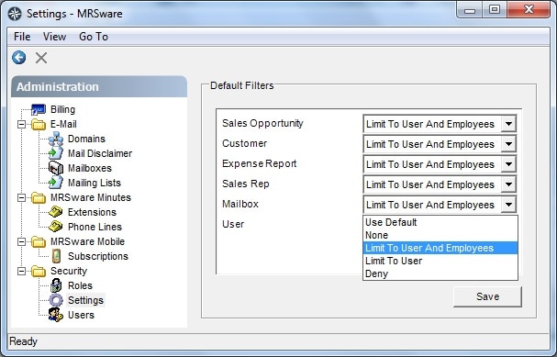Click the Customer row label
Screen dimensions: 557x357
click(244, 143)
